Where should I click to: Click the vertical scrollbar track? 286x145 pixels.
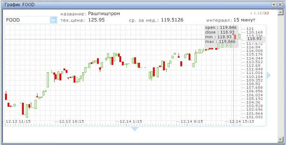tap(280, 76)
